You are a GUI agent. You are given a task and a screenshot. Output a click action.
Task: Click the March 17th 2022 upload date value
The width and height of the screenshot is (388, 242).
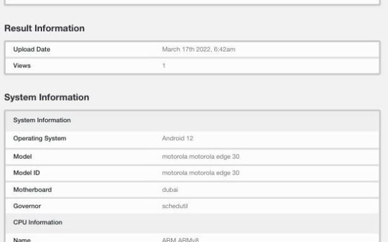tap(198, 49)
